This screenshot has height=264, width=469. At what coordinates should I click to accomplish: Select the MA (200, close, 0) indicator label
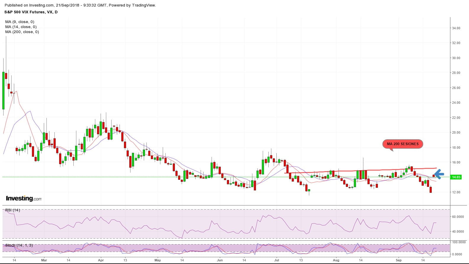pyautogui.click(x=22, y=32)
